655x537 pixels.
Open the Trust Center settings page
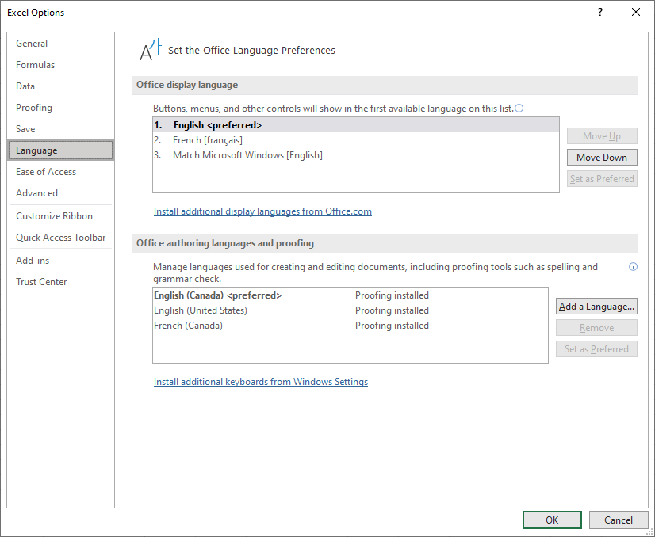pyautogui.click(x=41, y=281)
